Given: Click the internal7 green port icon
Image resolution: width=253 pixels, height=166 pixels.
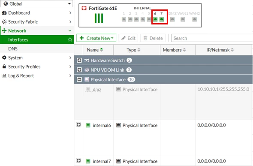Looking at the screenshot, I should pyautogui.click(x=88, y=161).
